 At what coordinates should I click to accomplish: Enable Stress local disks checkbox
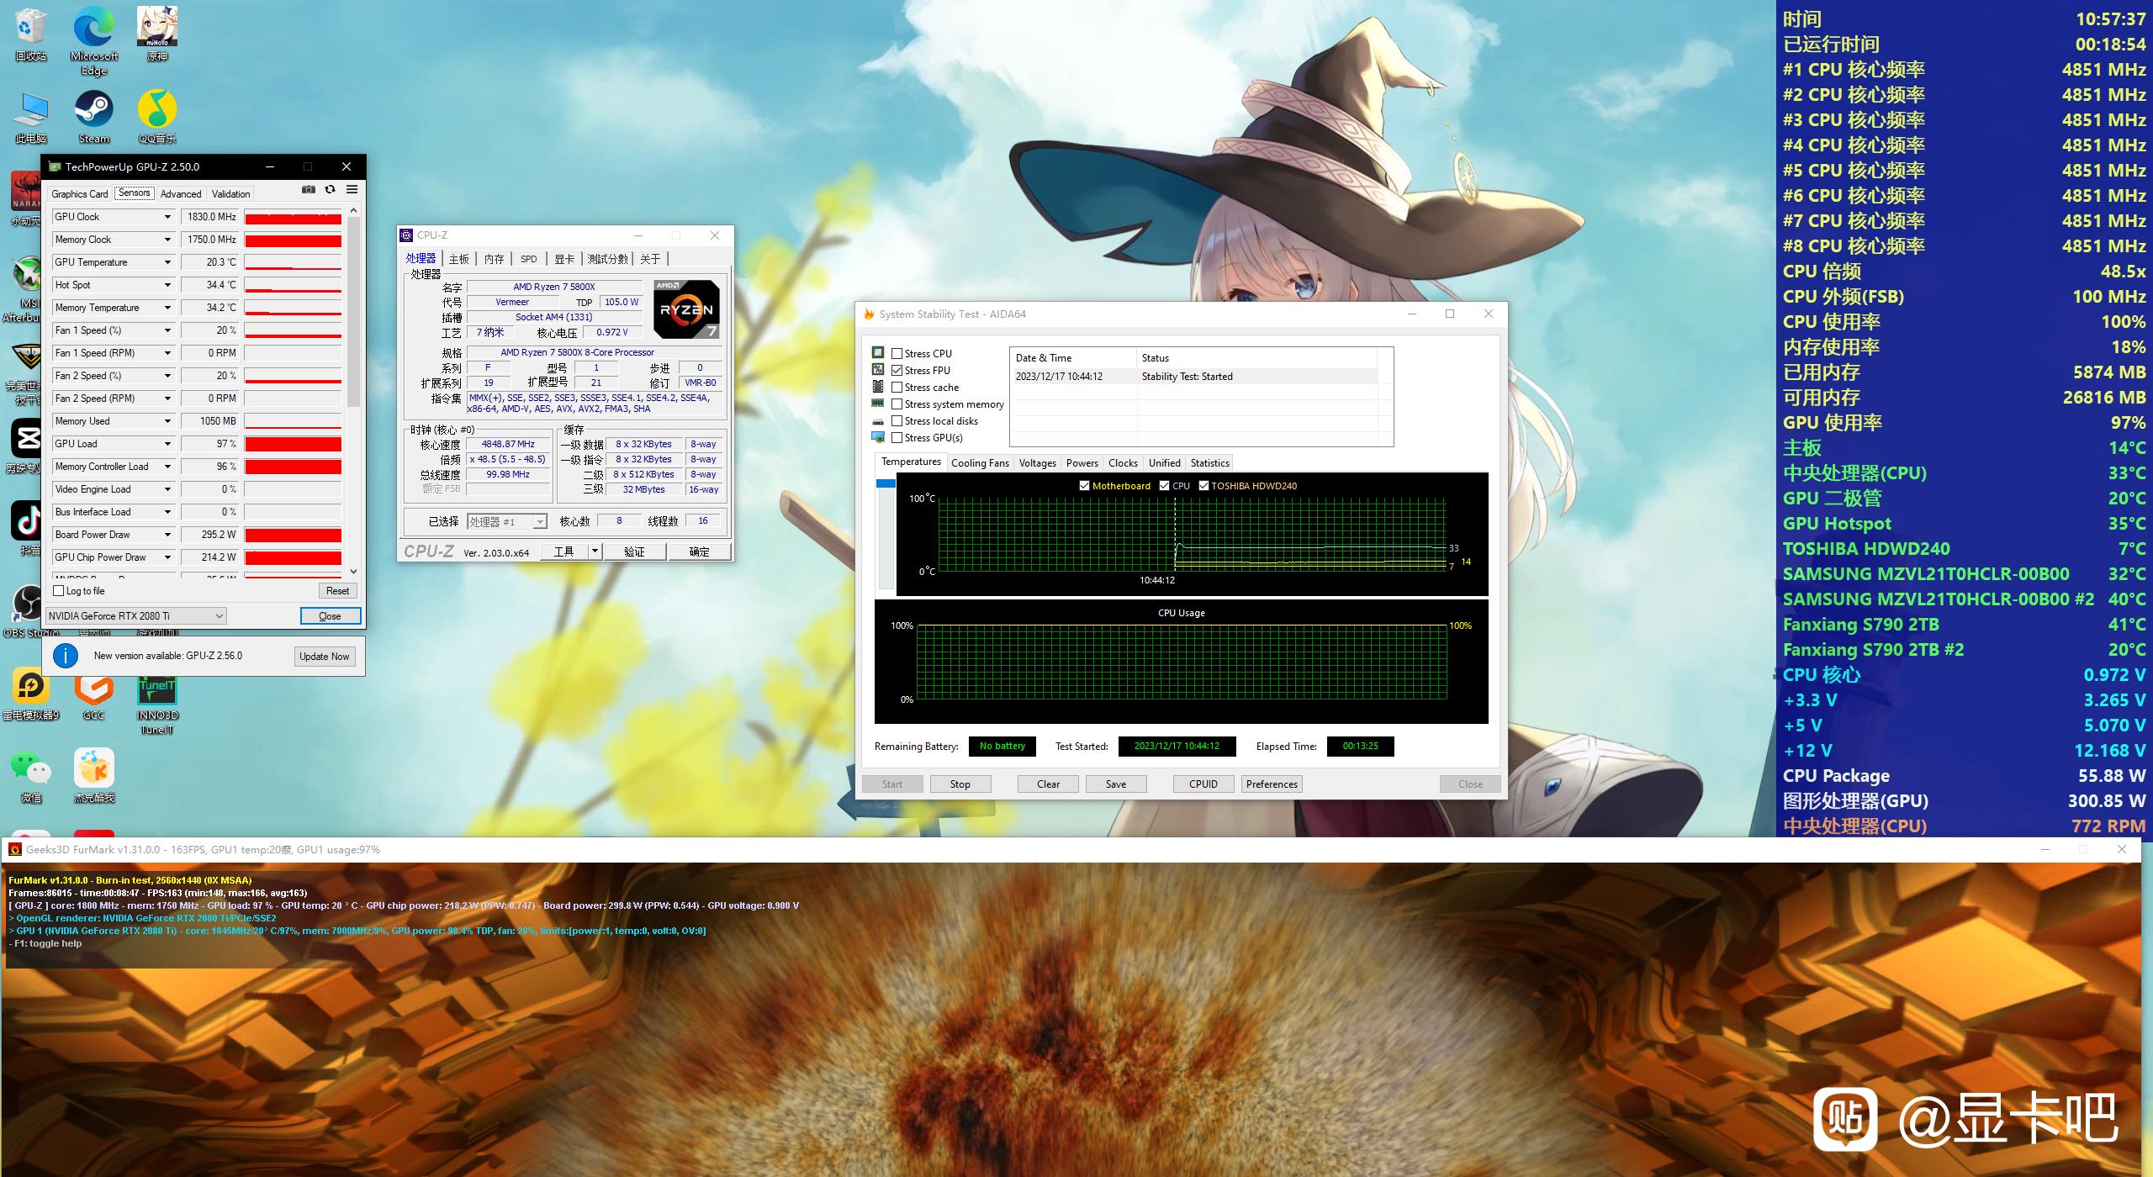[897, 421]
